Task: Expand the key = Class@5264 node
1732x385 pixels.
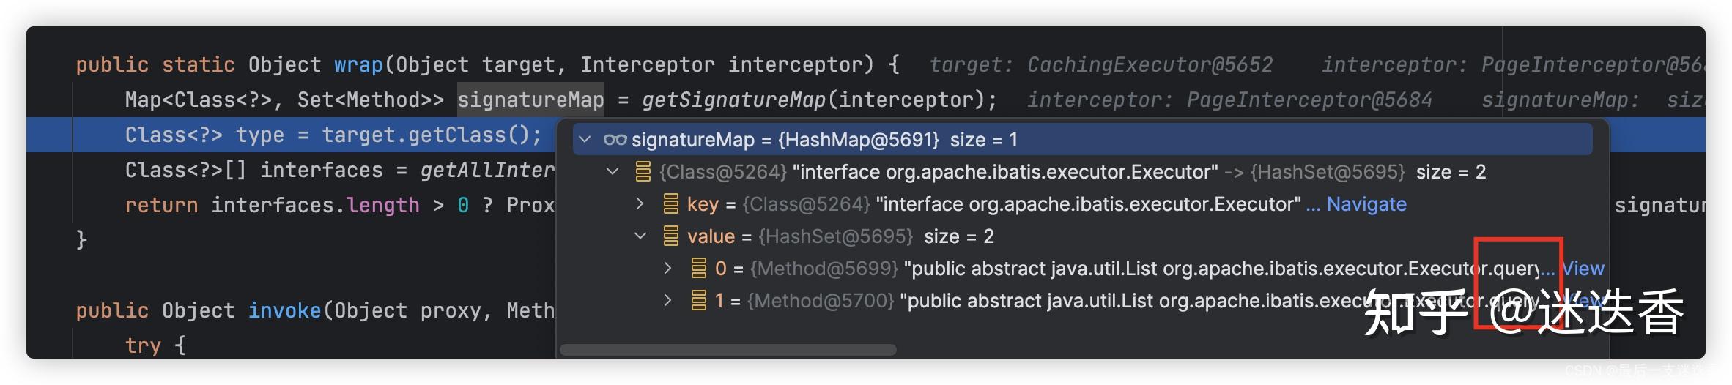Action: coord(640,203)
